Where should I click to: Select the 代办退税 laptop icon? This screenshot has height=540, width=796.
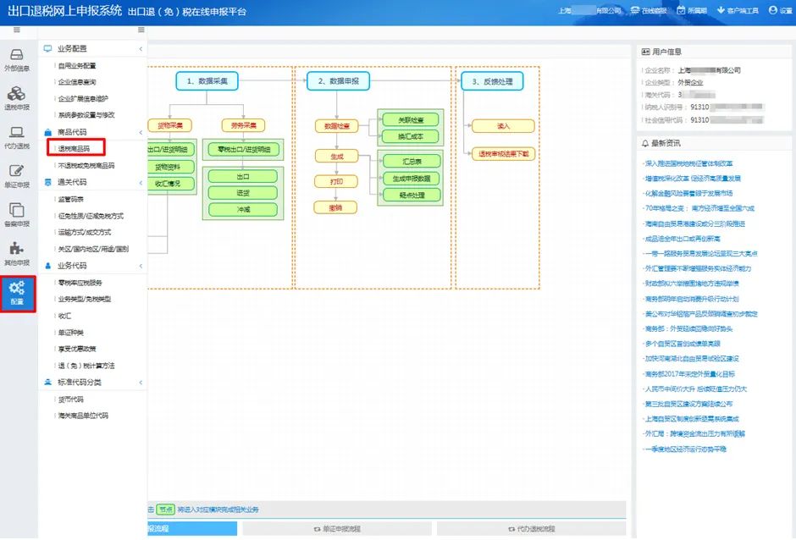[17, 133]
